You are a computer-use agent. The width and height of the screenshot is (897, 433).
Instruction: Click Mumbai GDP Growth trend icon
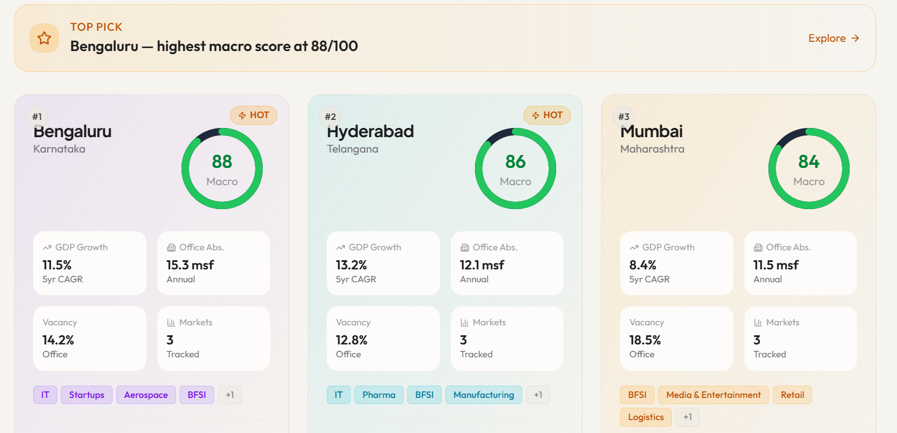click(634, 247)
